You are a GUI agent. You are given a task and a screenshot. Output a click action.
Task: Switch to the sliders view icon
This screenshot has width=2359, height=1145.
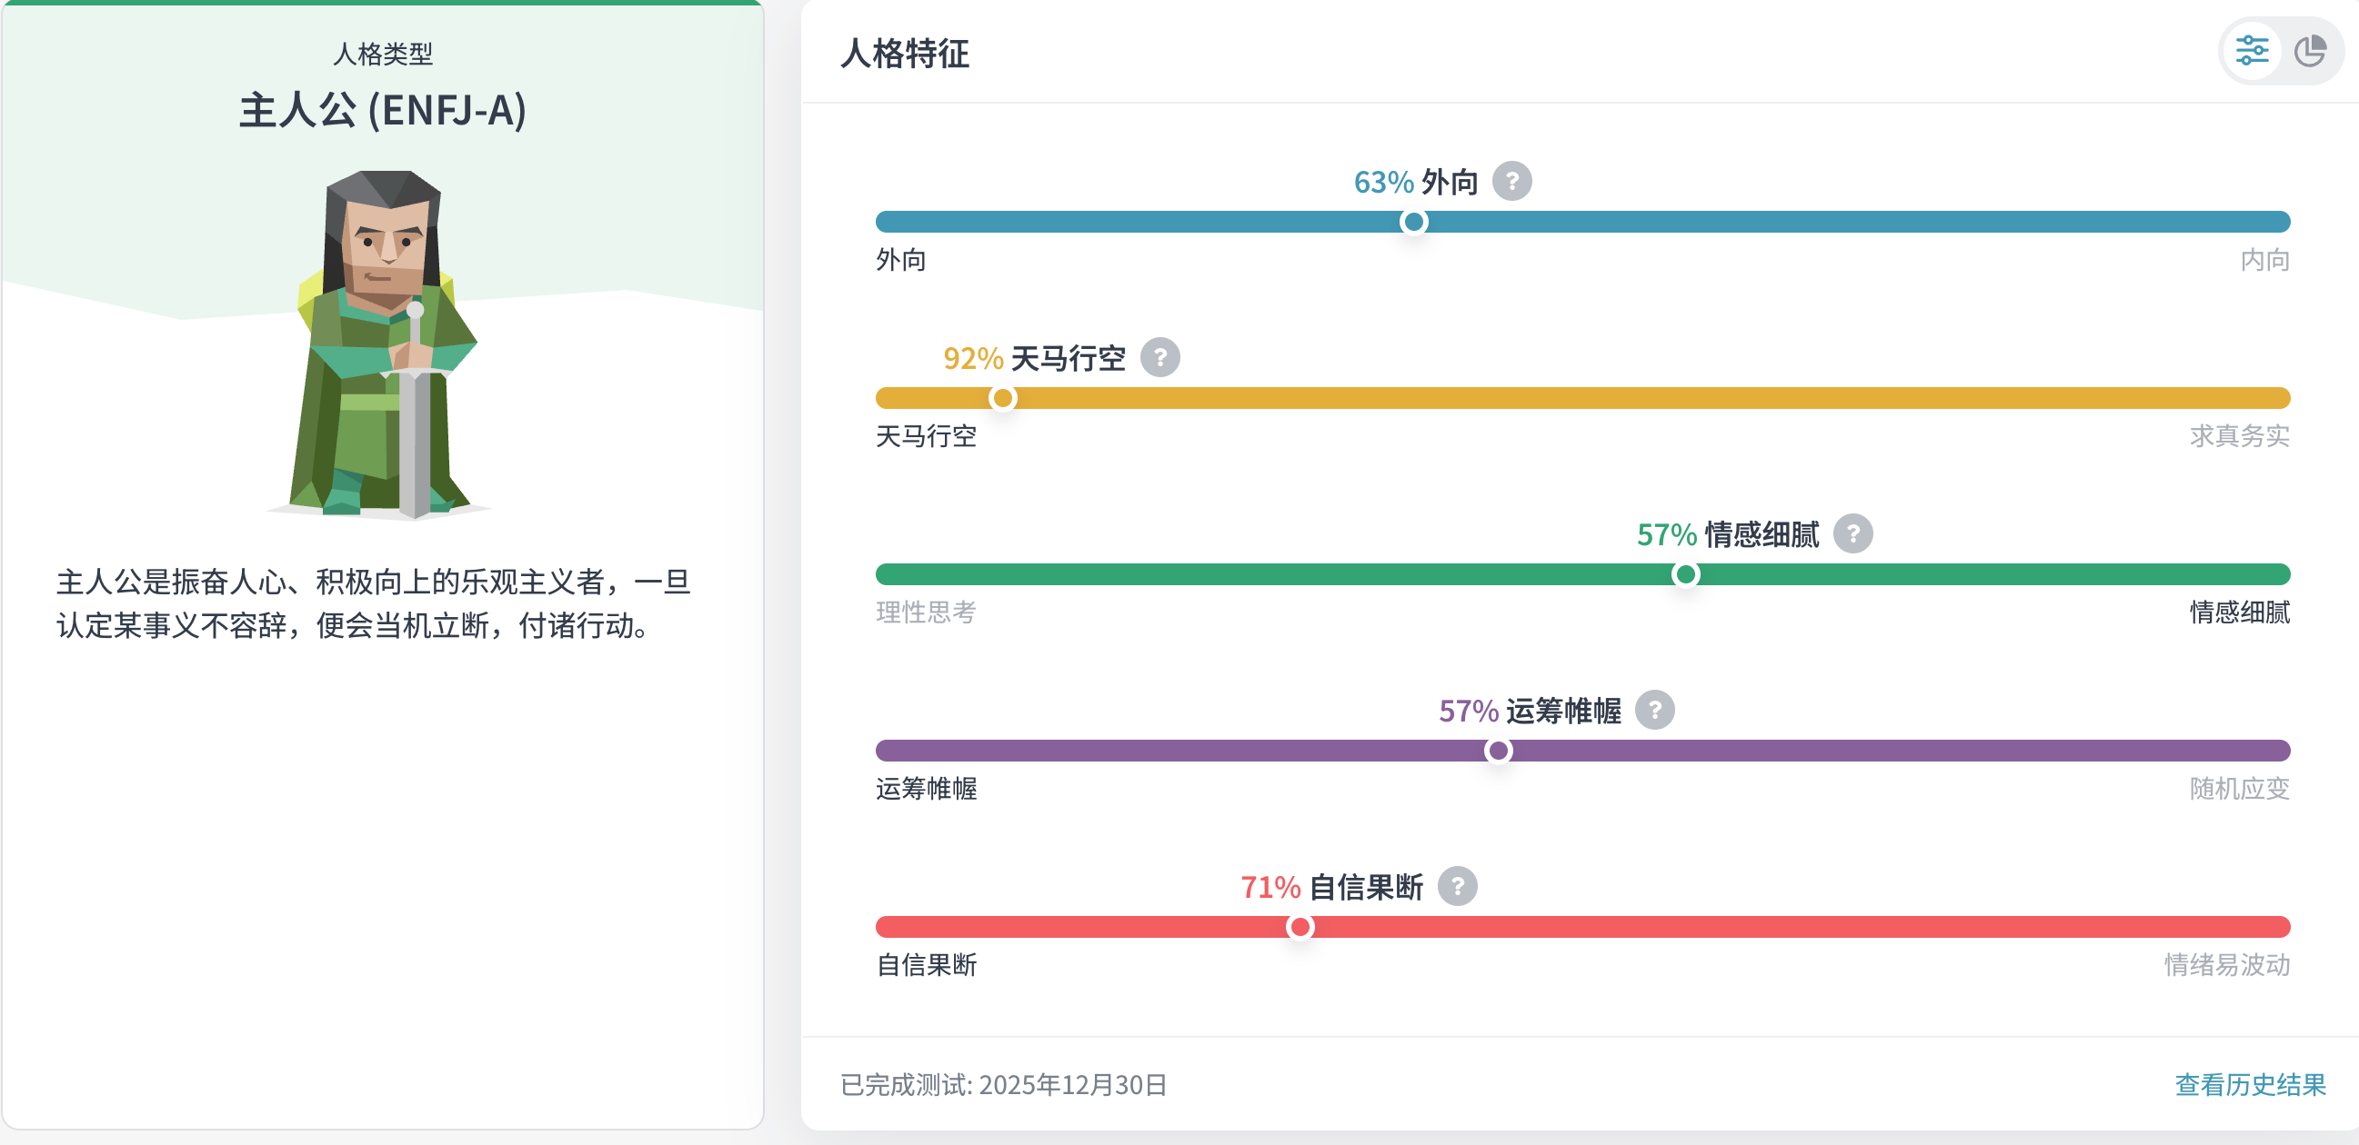[2251, 50]
